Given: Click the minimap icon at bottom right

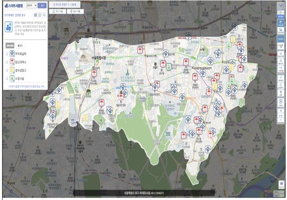Looking at the screenshot, I should [281, 184].
